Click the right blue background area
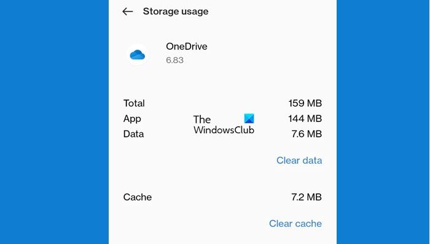The image size is (430, 244). tap(383, 122)
